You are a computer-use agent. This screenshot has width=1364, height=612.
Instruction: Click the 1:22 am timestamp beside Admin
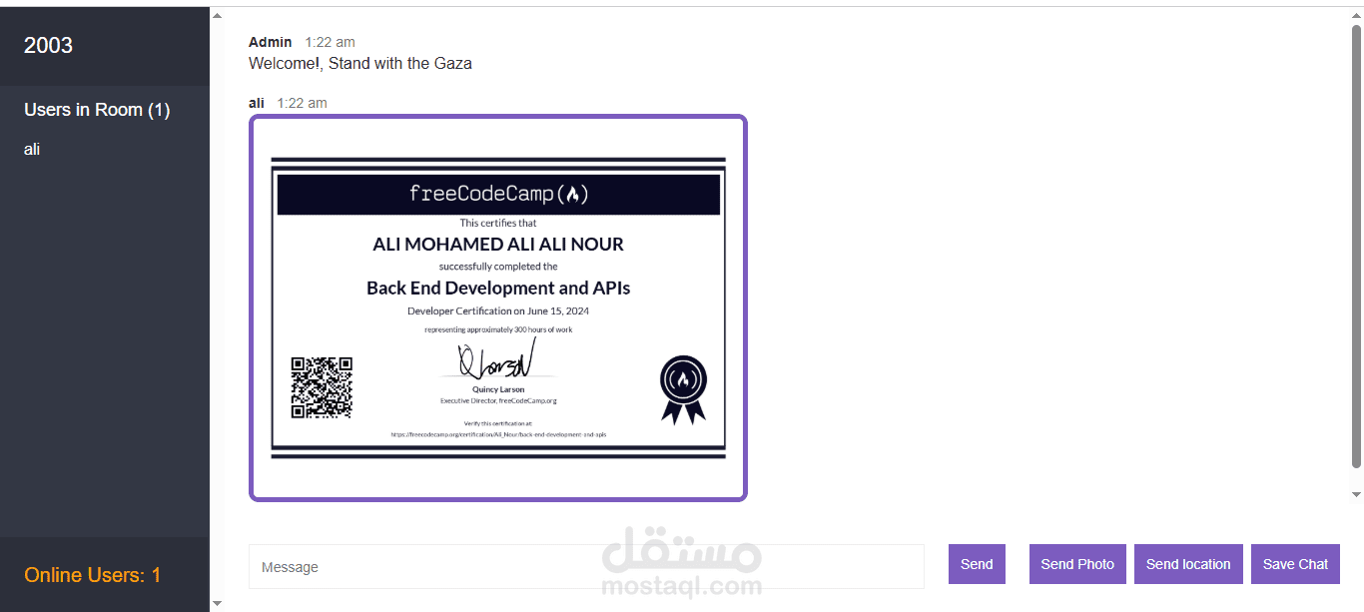331,42
